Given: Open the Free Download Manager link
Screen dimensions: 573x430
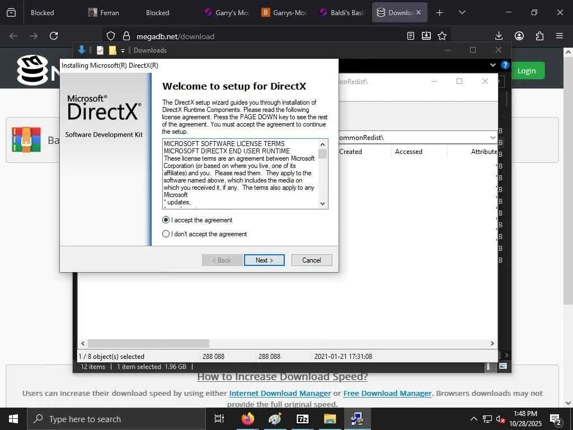Looking at the screenshot, I should point(387,394).
